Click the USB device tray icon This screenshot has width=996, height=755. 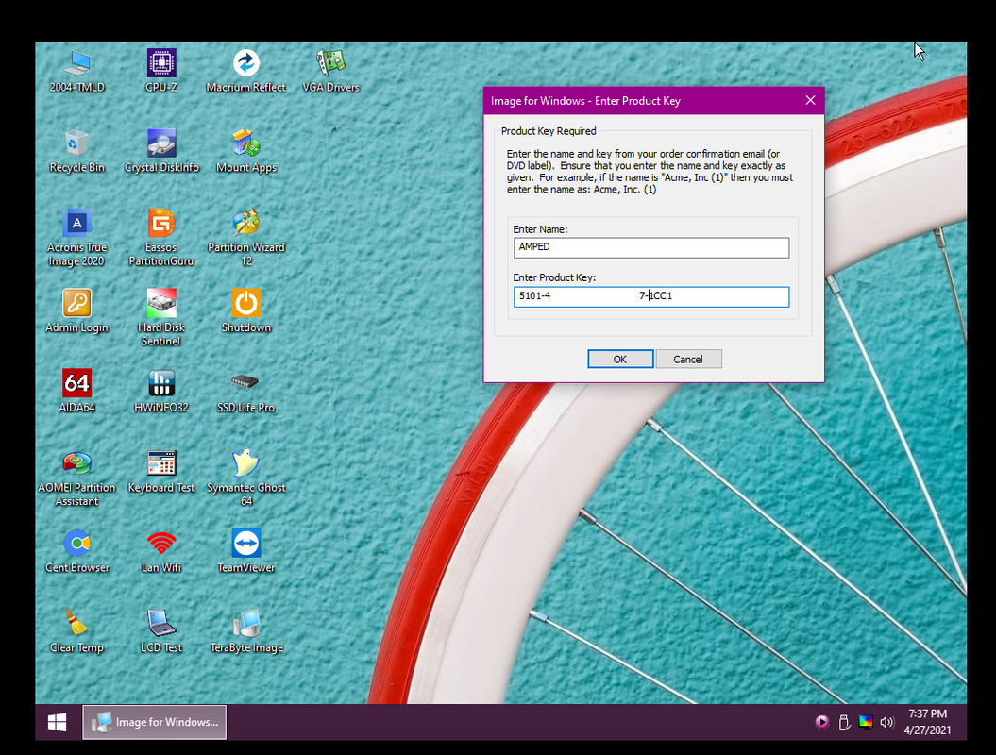pyautogui.click(x=844, y=722)
